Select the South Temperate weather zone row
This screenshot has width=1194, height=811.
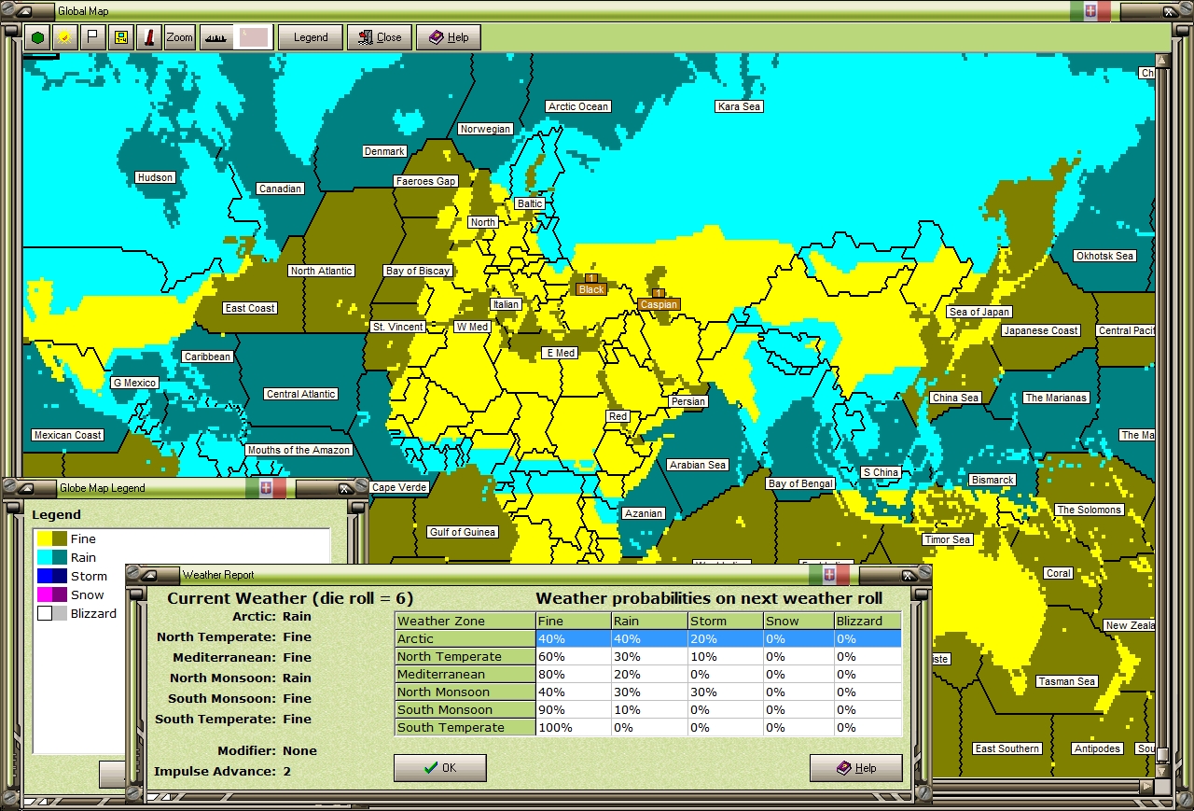pyautogui.click(x=648, y=727)
